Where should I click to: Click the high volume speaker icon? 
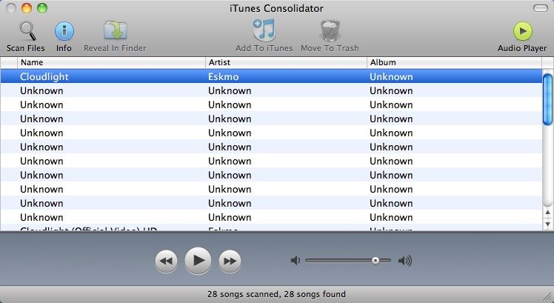coord(405,261)
